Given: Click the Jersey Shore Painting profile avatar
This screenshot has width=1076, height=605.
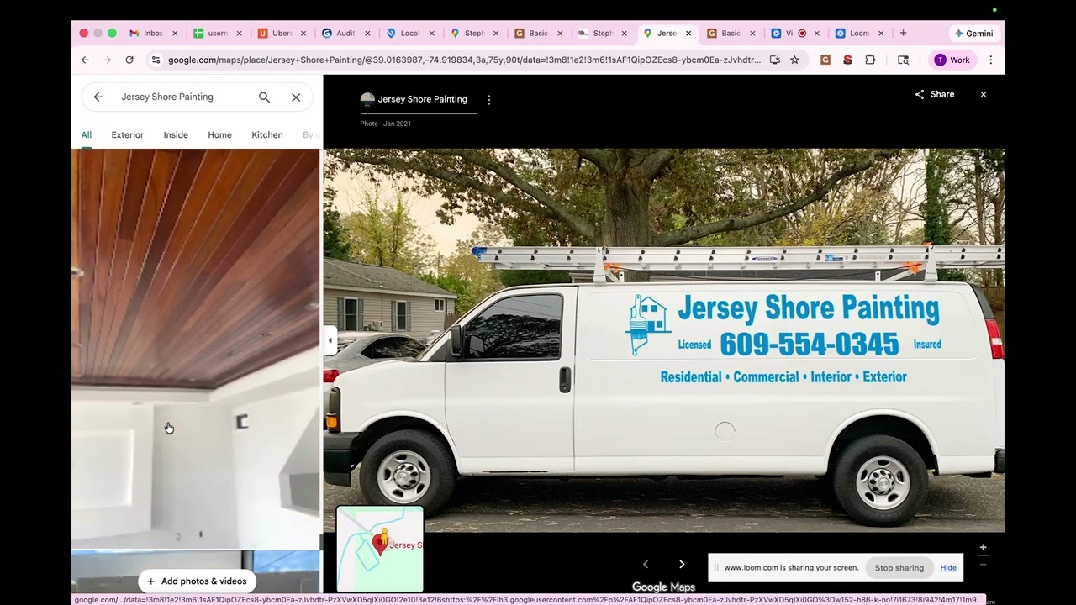Looking at the screenshot, I should click(367, 99).
